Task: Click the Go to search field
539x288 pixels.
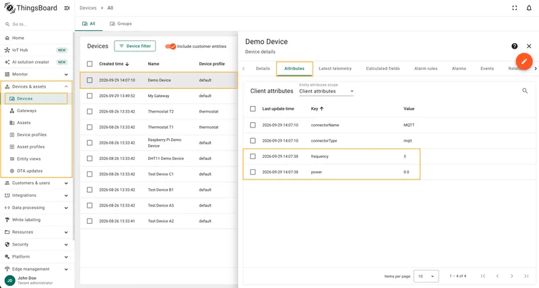Action: 36,24
